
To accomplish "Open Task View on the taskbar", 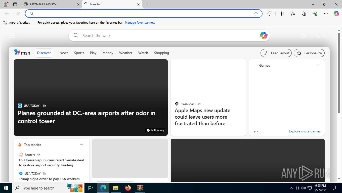I will (91, 188).
